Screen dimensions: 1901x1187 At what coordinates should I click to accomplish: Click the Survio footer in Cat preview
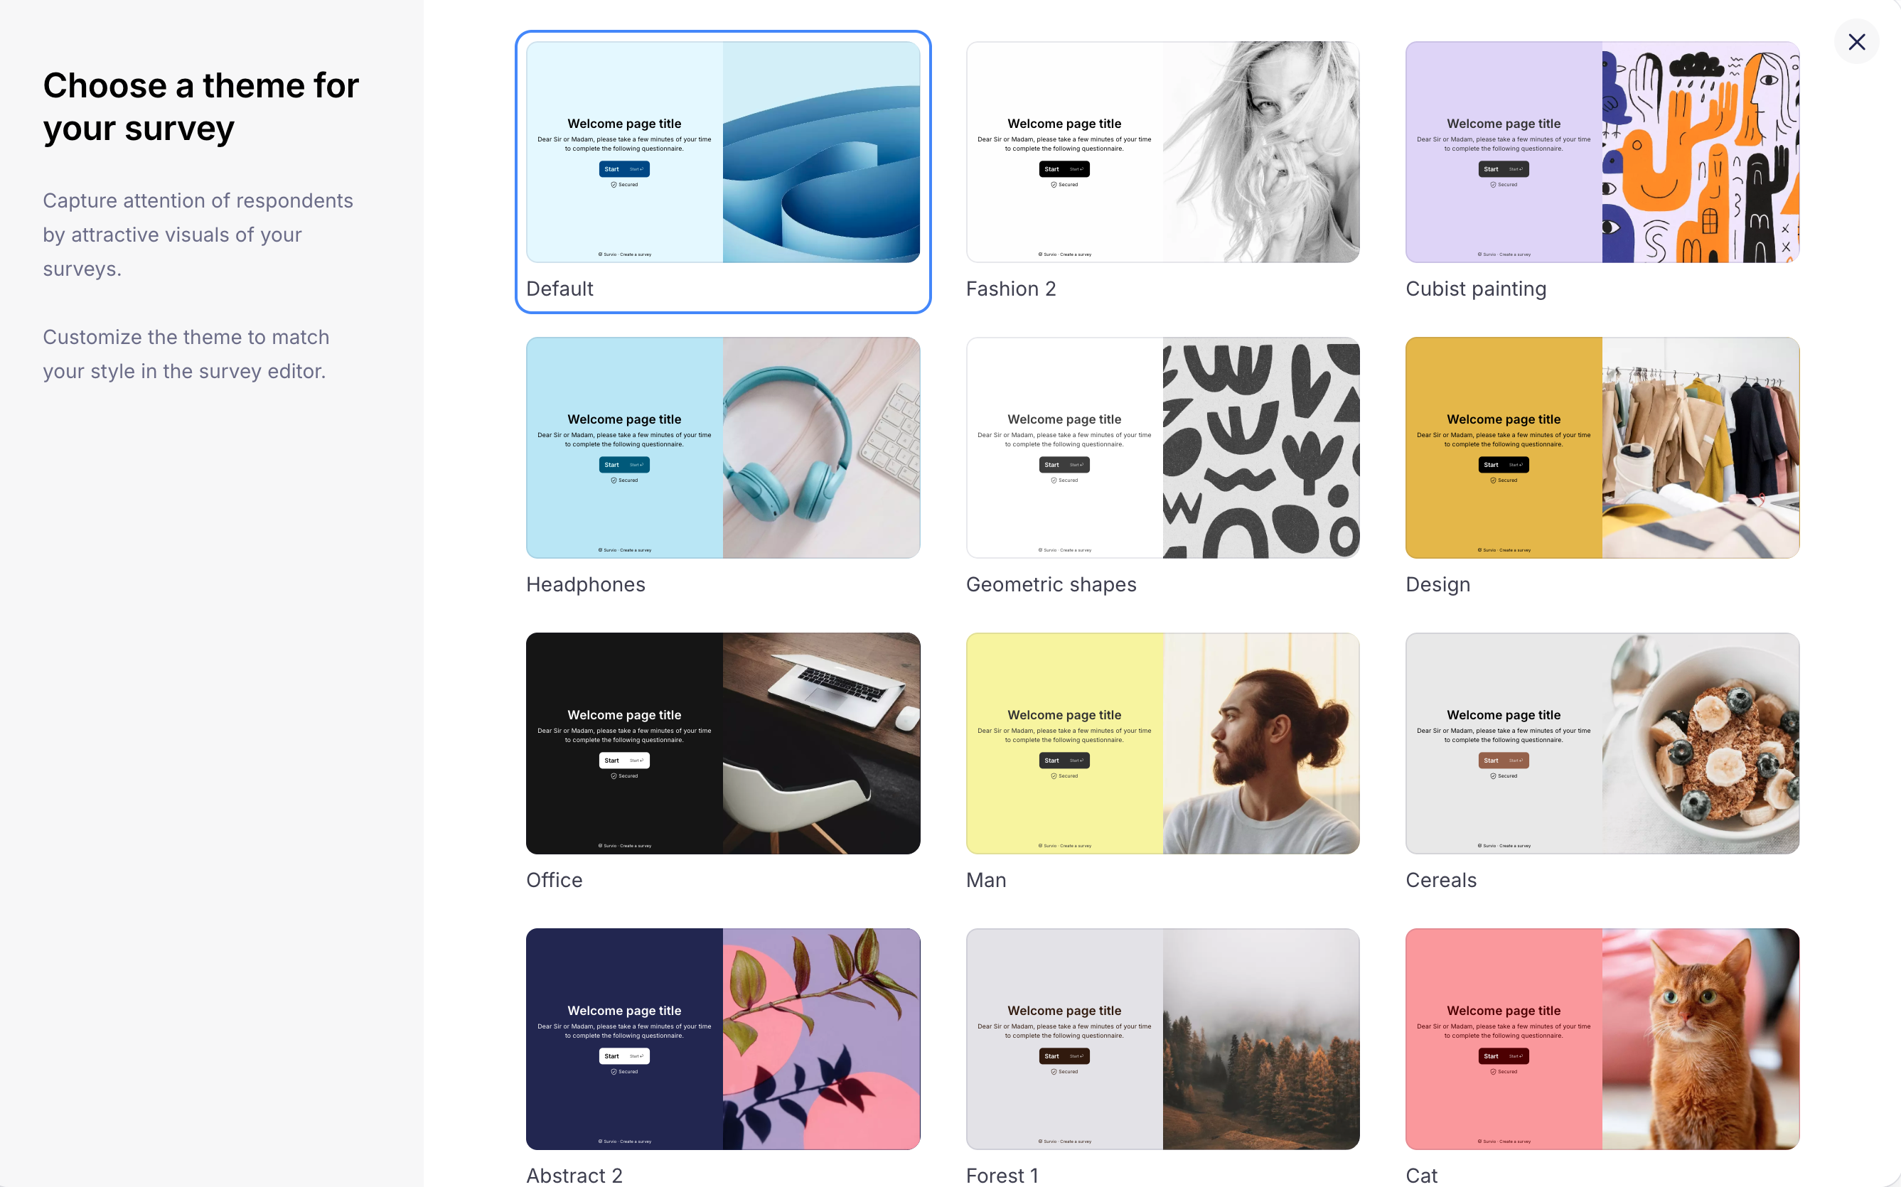[1504, 1142]
